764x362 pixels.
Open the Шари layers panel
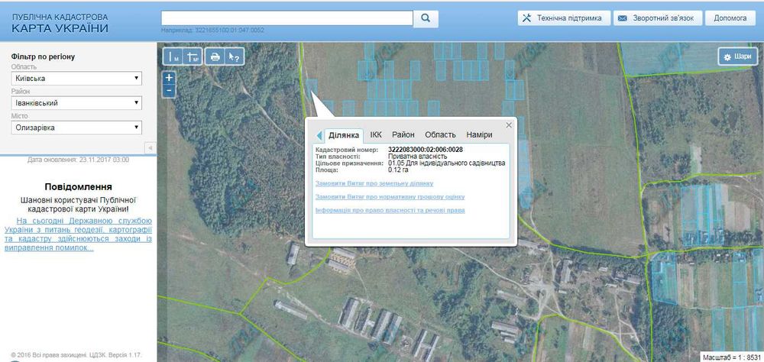point(738,57)
